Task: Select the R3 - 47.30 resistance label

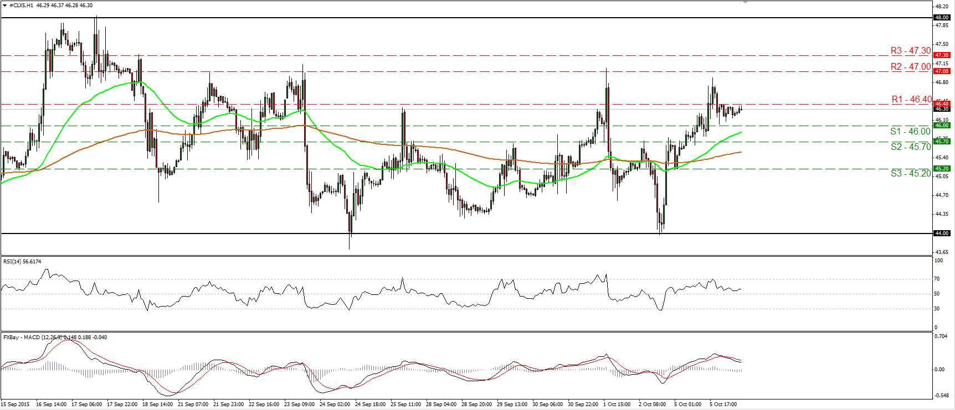Action: click(911, 51)
